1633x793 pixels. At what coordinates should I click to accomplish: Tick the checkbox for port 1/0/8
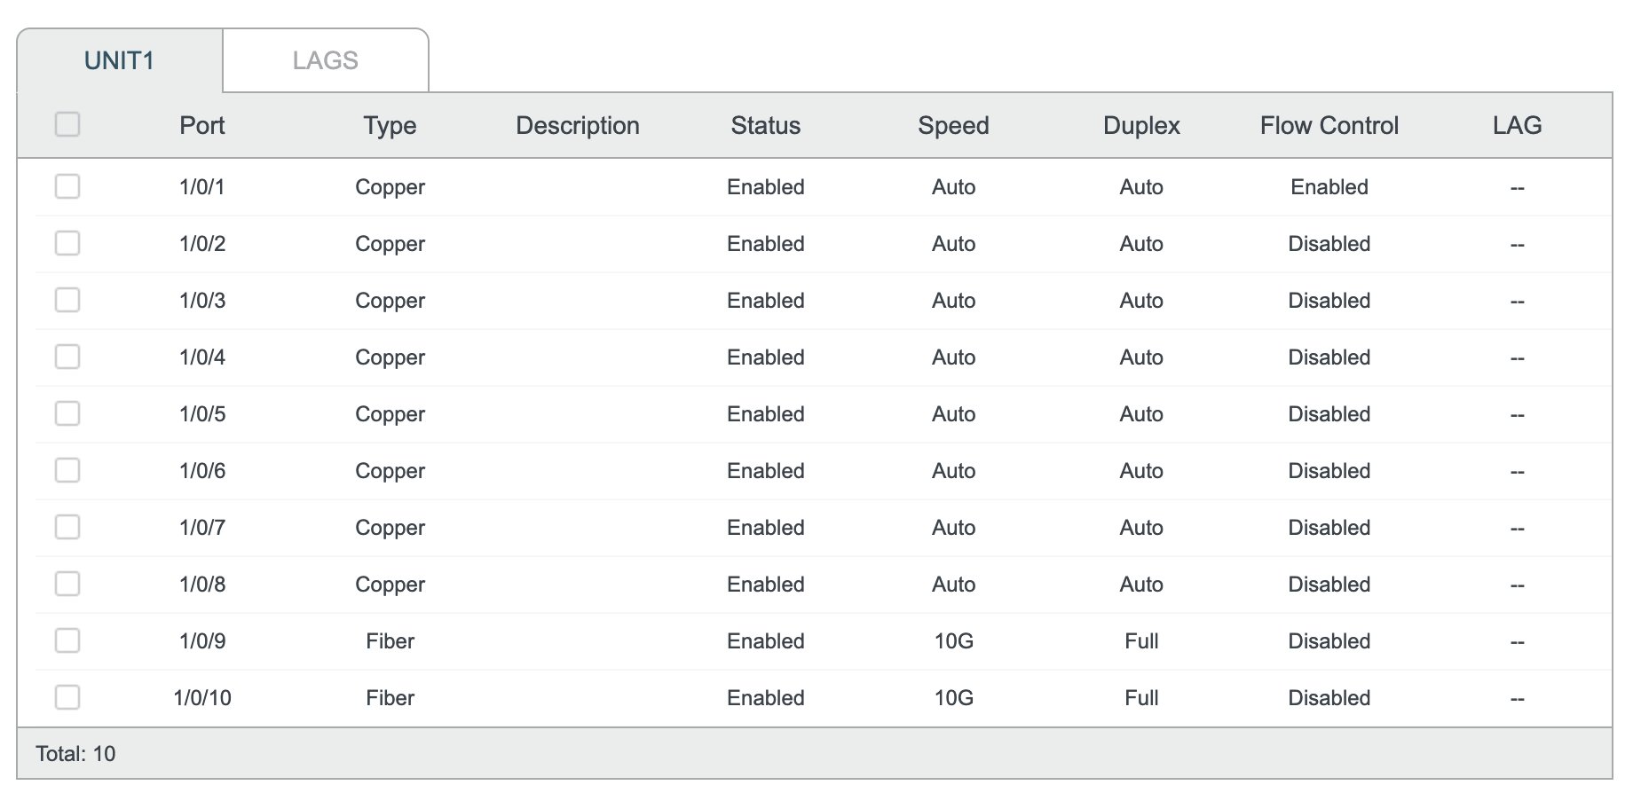pos(67,584)
